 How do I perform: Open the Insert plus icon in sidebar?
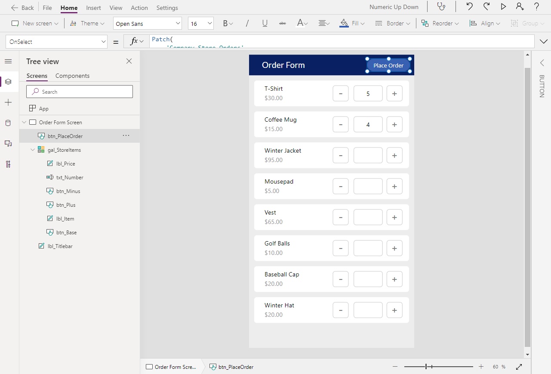click(x=8, y=102)
